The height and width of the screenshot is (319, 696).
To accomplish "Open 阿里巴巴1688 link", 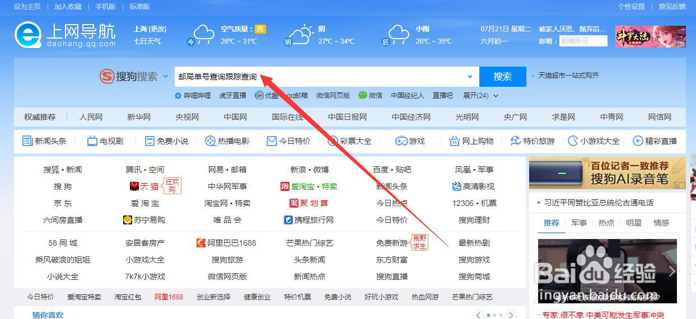I will [226, 243].
